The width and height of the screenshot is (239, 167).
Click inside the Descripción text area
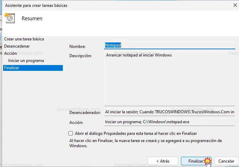point(169,79)
